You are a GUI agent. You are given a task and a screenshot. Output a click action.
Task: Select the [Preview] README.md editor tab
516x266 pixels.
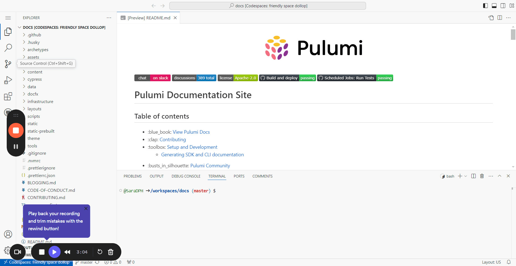pyautogui.click(x=149, y=18)
